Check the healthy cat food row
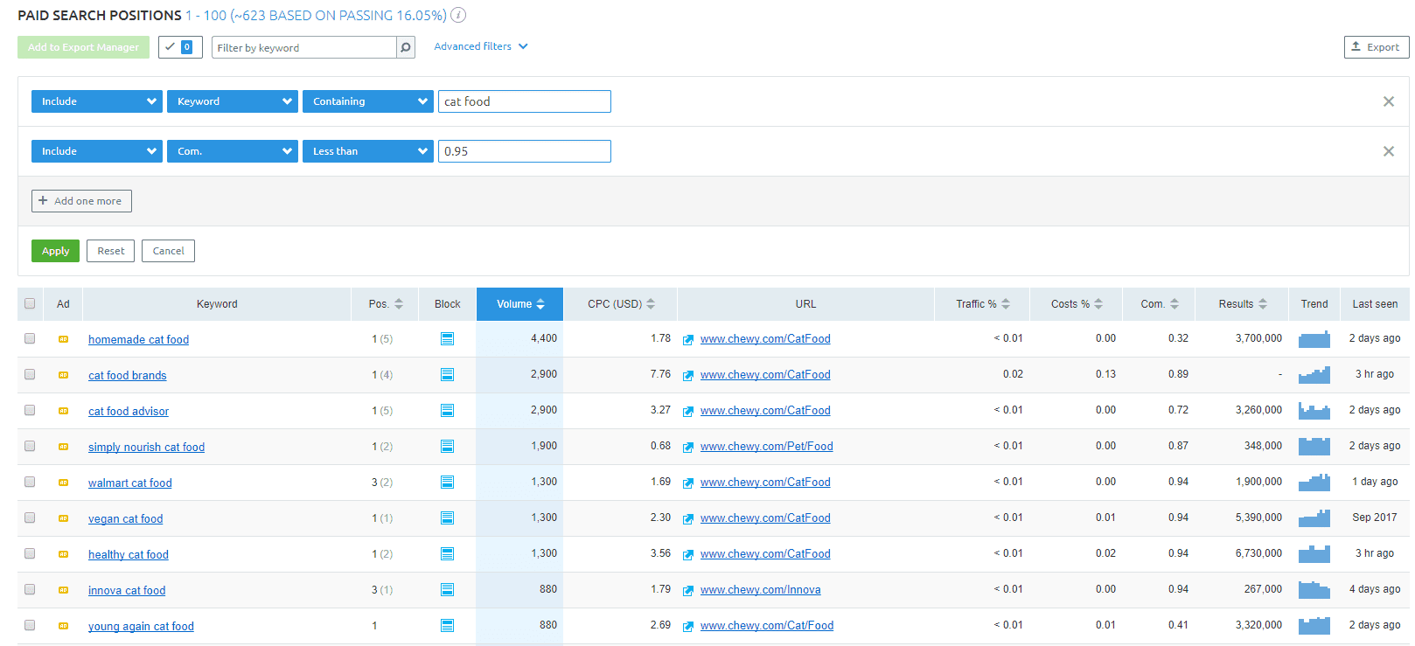 (30, 553)
